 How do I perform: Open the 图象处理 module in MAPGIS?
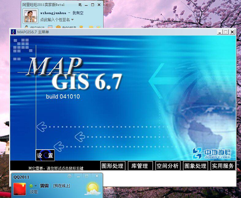[x=195, y=166]
